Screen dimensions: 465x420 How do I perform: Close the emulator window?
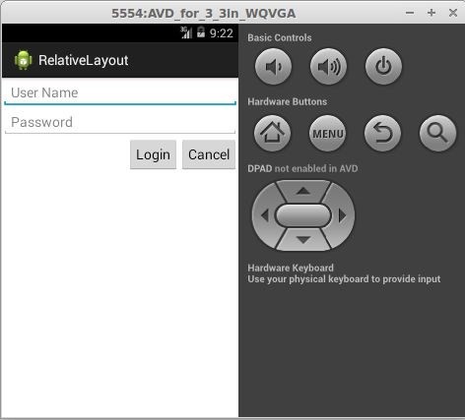click(x=453, y=13)
